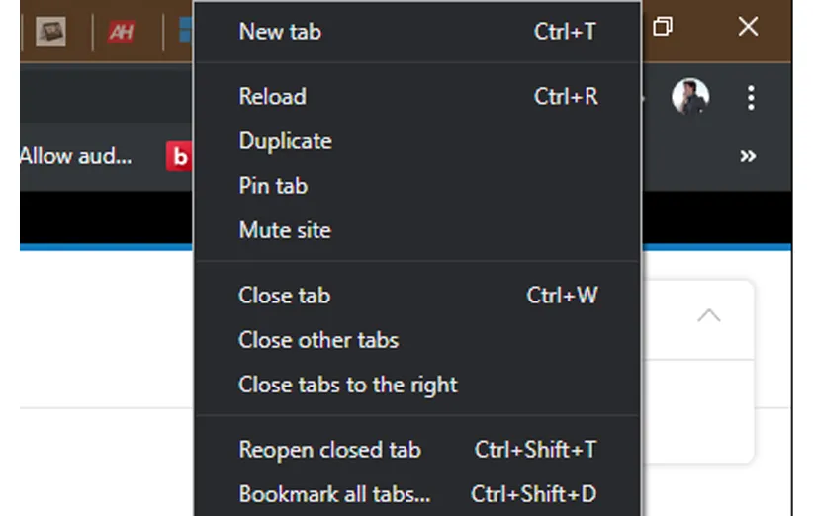Open the 'Allow aud...' bookmark

76,156
